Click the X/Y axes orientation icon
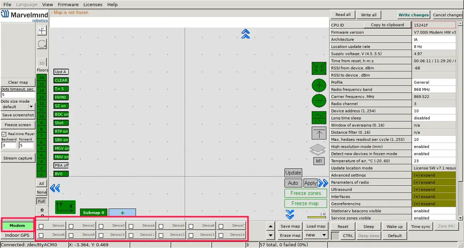Viewport: 464px width, 248px height. coord(65,207)
